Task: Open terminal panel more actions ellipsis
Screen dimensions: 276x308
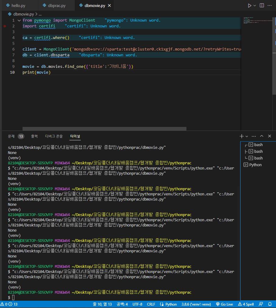Action: [254, 136]
